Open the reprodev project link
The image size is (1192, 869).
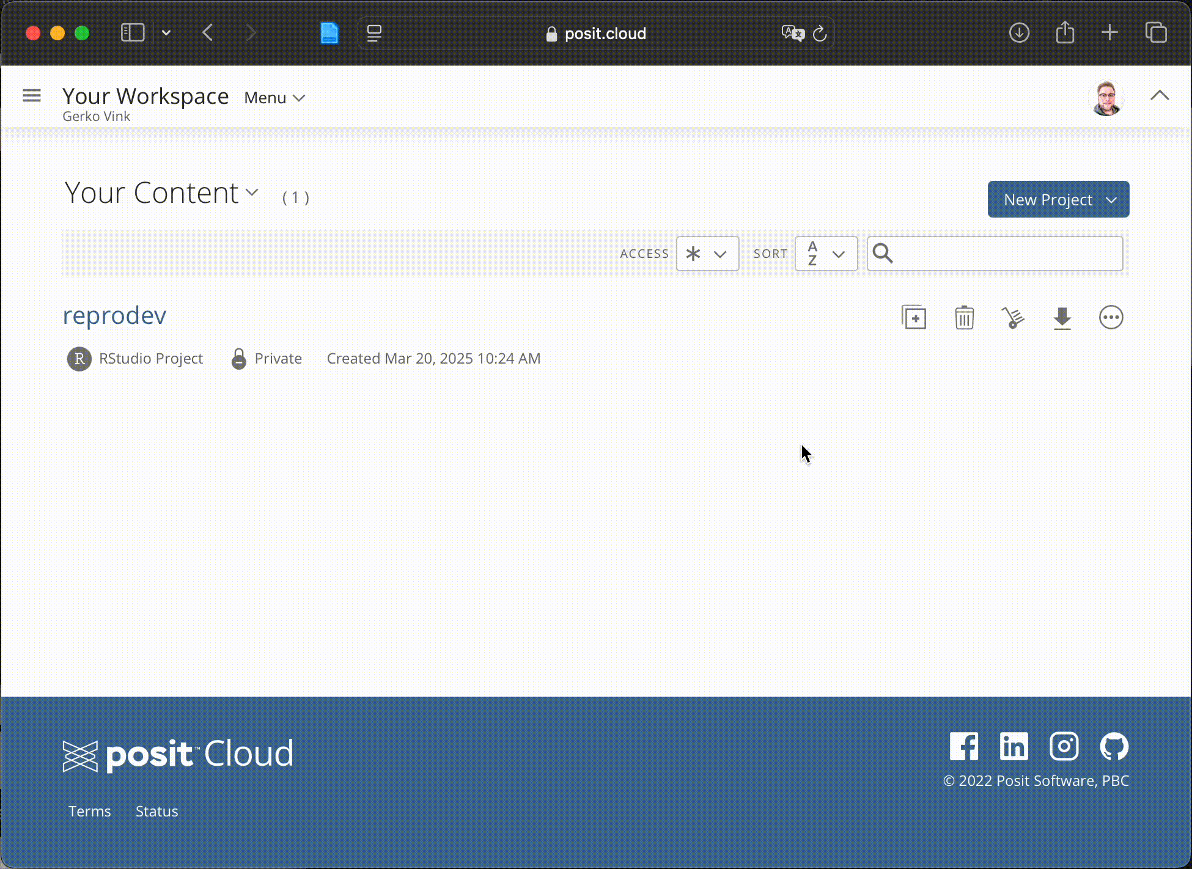click(x=114, y=315)
